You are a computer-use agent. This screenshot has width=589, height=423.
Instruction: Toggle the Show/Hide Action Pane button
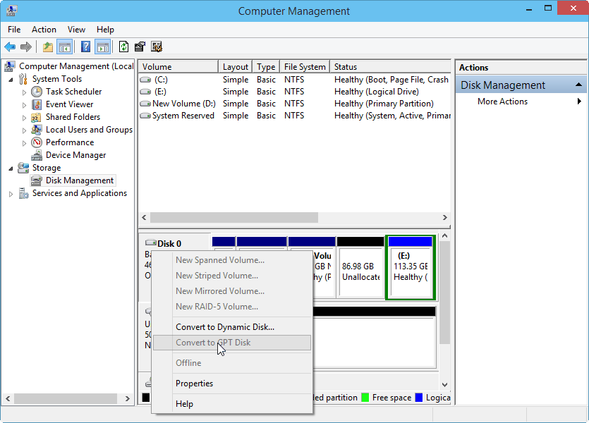coord(103,47)
